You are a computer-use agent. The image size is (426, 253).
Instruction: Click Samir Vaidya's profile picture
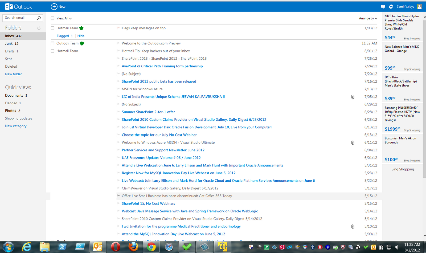pyautogui.click(x=419, y=6)
